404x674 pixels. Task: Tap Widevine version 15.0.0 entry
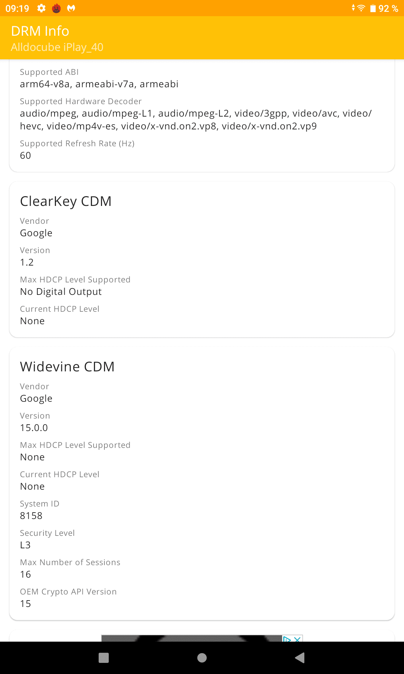(x=34, y=428)
